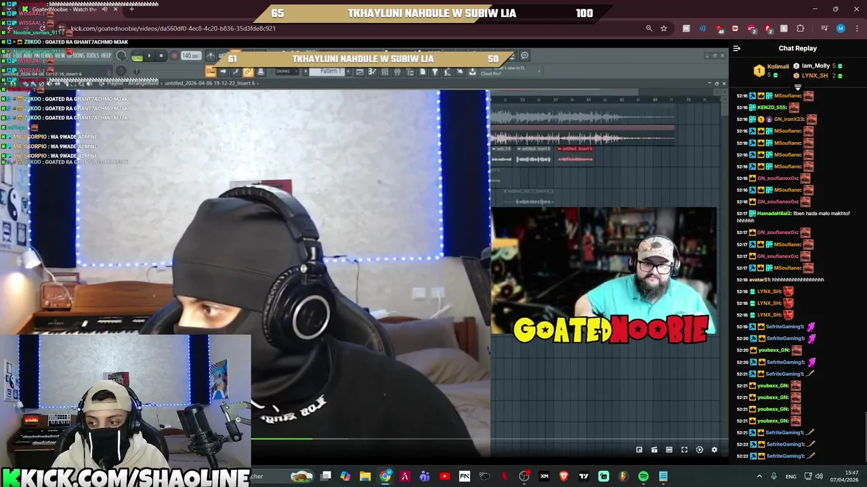
Task: Open a new browser tab
Action: [x=131, y=9]
